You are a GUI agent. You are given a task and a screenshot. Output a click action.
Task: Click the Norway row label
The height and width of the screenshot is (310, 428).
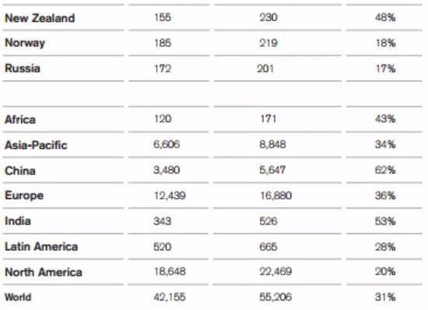pyautogui.click(x=25, y=43)
